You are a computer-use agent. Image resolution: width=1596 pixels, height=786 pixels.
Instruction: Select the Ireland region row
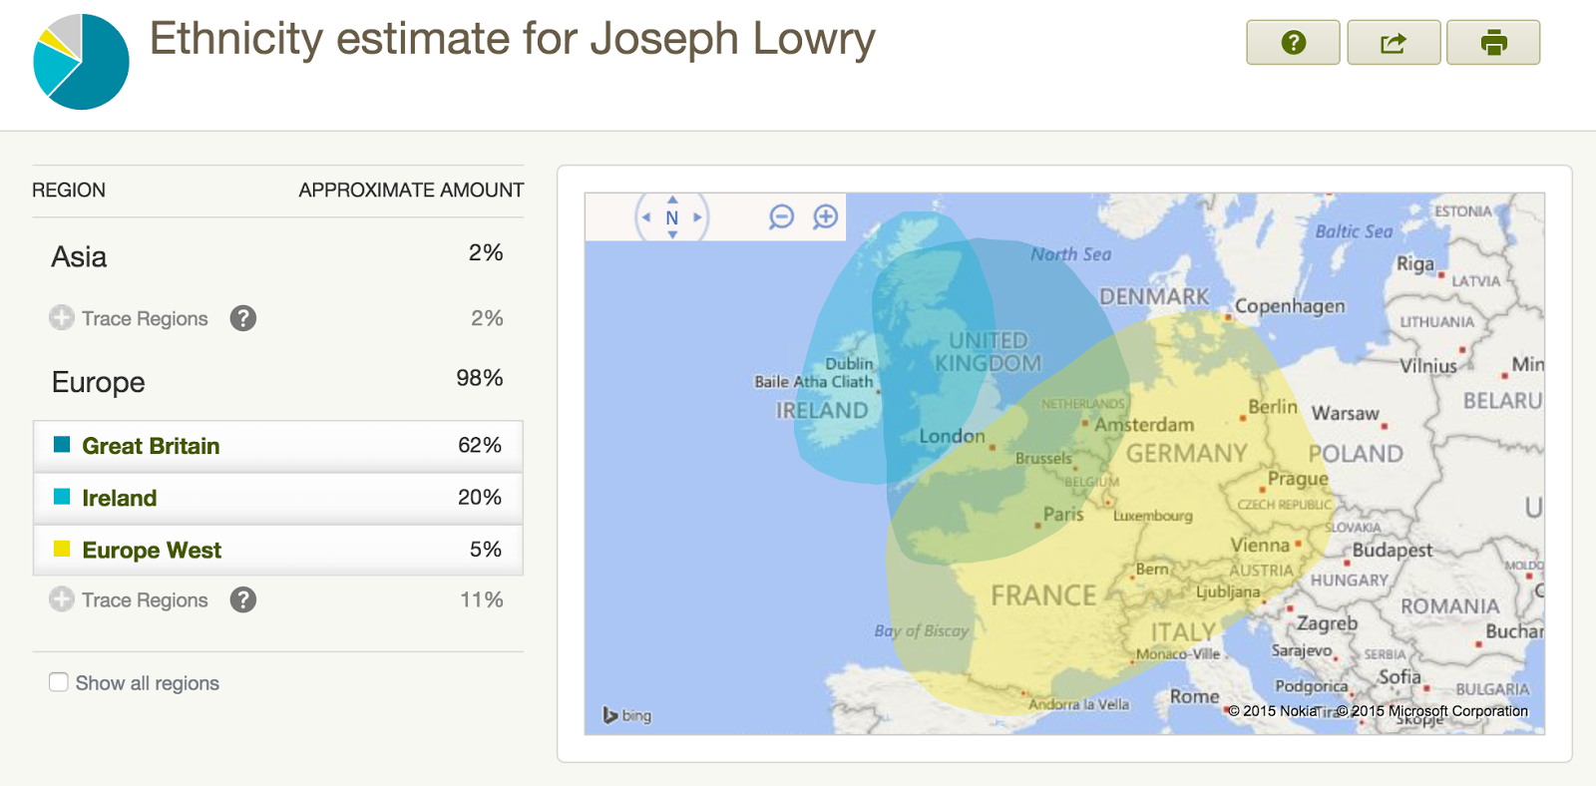pyautogui.click(x=278, y=498)
